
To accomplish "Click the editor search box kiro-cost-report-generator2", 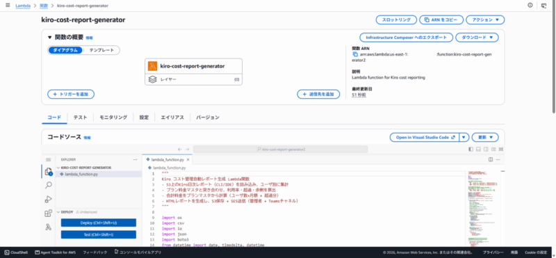I will 281,150.
